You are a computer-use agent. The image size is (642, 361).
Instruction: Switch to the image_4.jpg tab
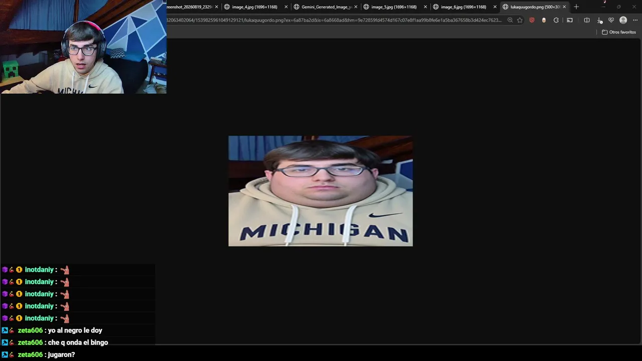pyautogui.click(x=255, y=7)
